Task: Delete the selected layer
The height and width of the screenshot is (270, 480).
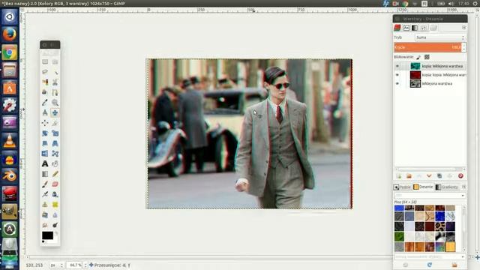Action: [x=460, y=176]
